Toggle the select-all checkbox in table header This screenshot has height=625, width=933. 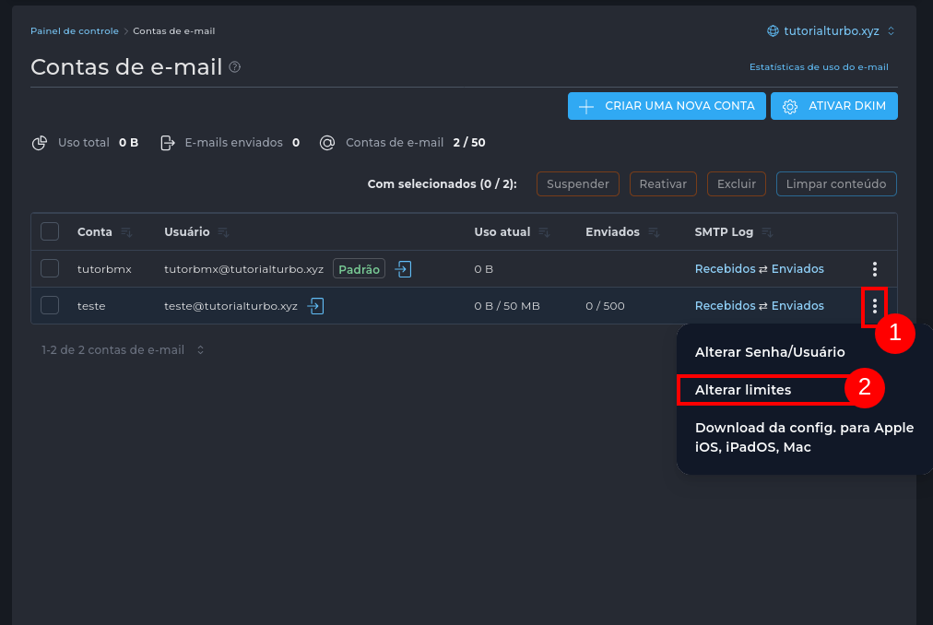pos(50,231)
